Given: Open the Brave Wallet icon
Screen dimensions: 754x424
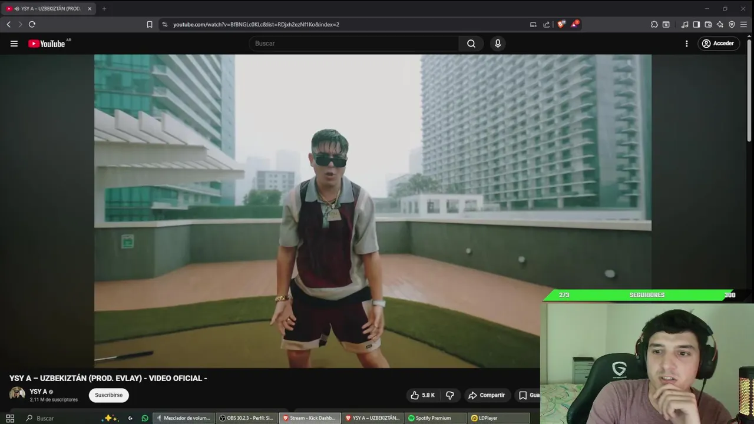Looking at the screenshot, I should coord(708,24).
